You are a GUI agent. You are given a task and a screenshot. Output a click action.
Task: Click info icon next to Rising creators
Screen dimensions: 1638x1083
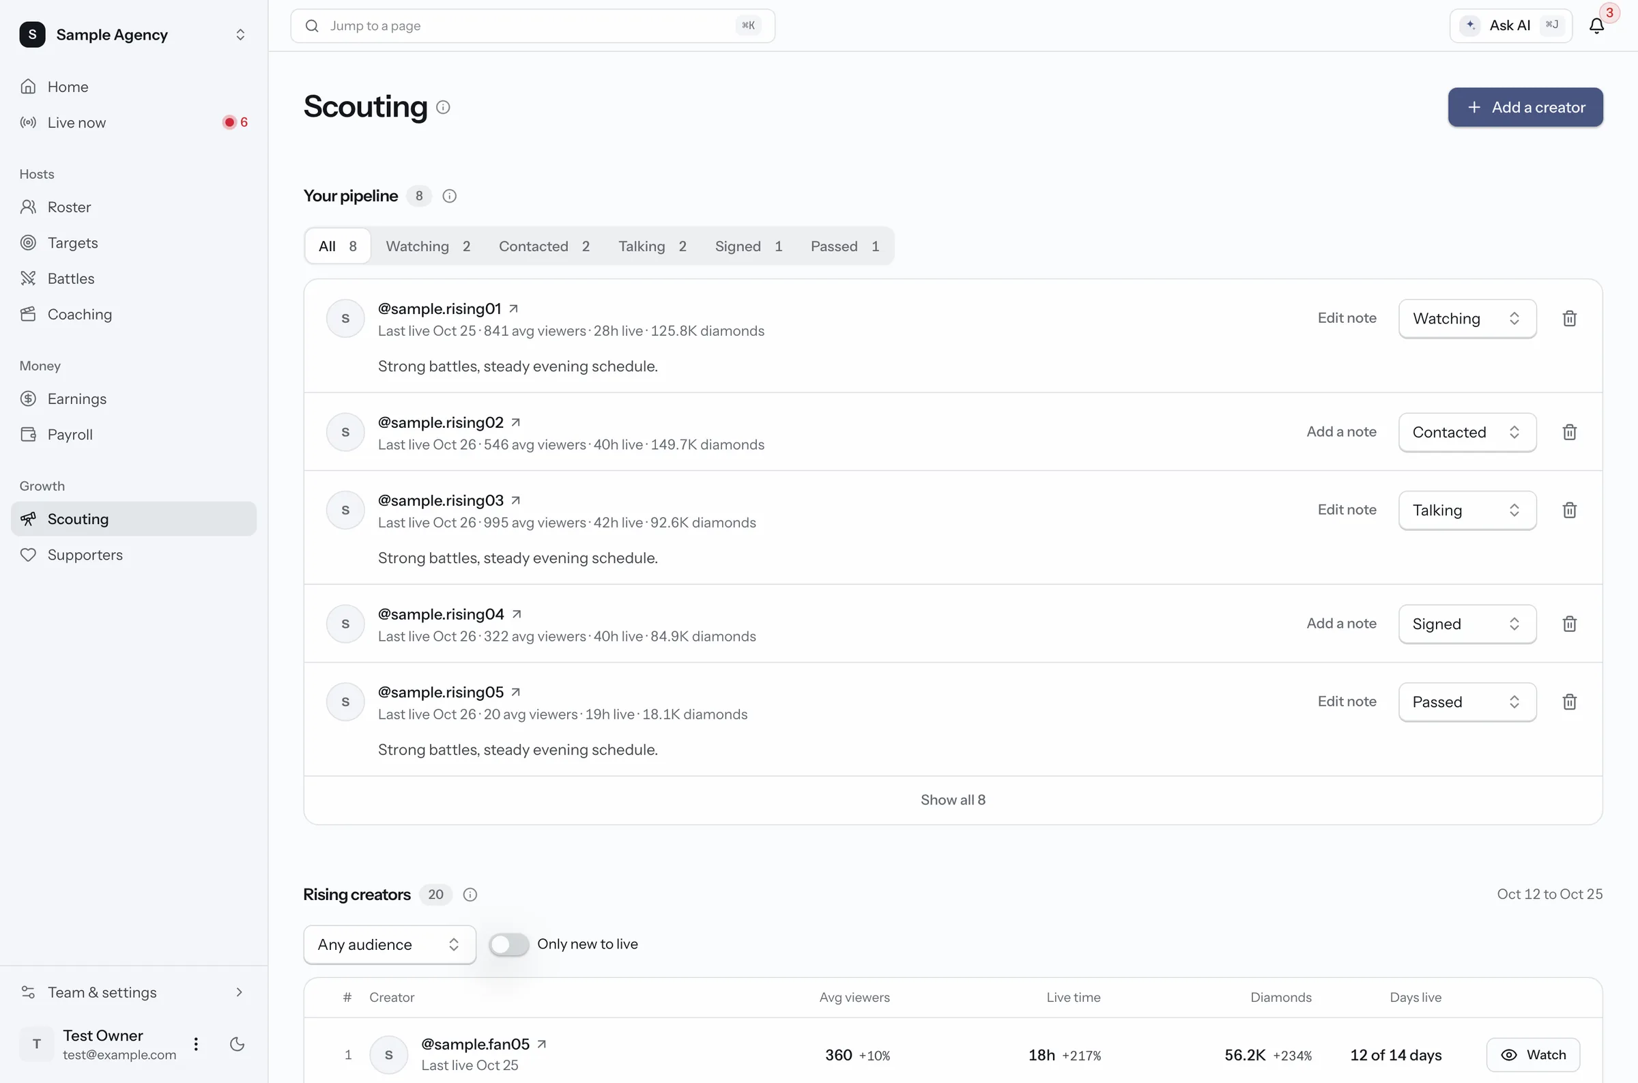470,895
